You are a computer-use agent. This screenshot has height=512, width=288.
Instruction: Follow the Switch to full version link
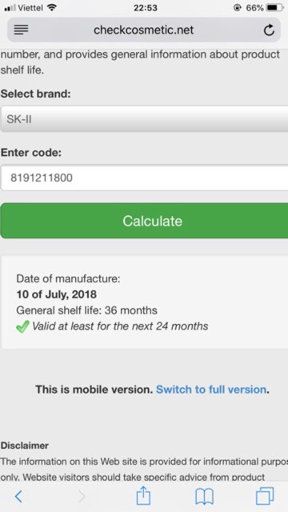tap(211, 390)
